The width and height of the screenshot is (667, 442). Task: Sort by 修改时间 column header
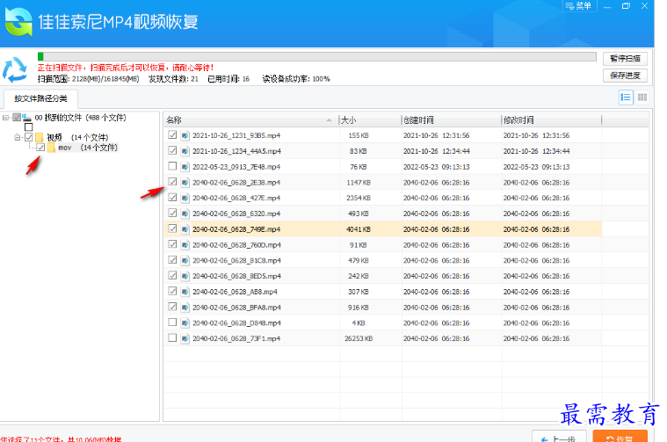[551, 120]
